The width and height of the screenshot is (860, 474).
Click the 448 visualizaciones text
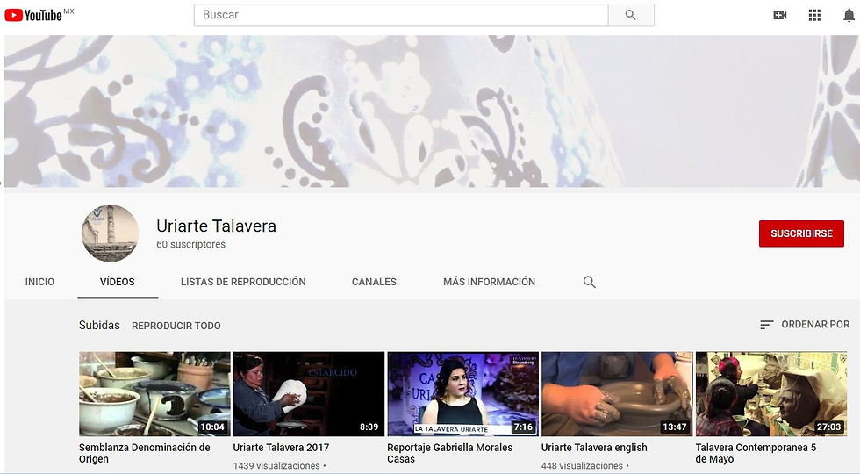tap(582, 466)
